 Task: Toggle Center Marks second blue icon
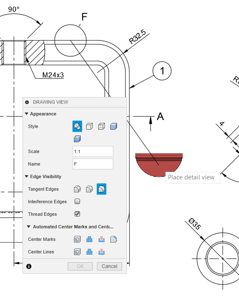coord(89,239)
